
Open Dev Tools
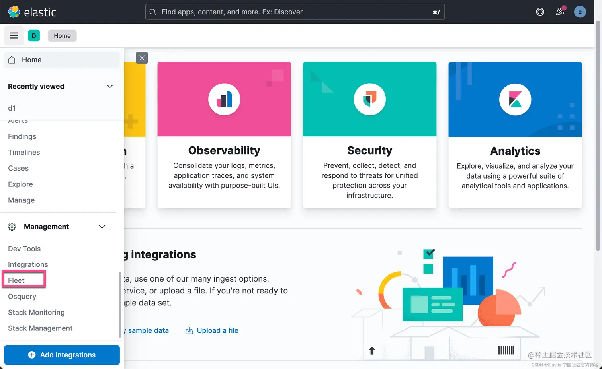point(24,249)
